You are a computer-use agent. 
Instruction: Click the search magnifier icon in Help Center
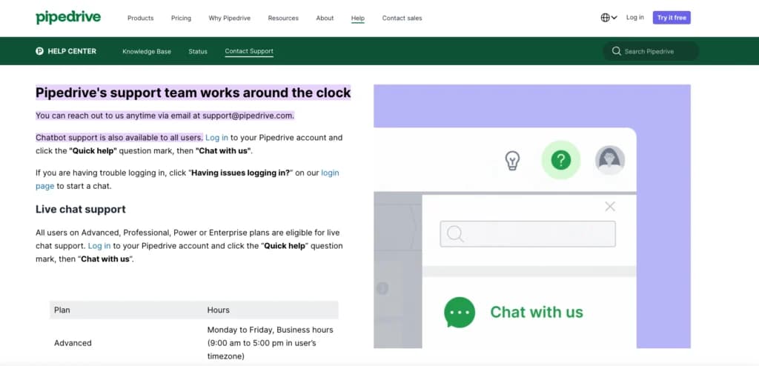(616, 51)
